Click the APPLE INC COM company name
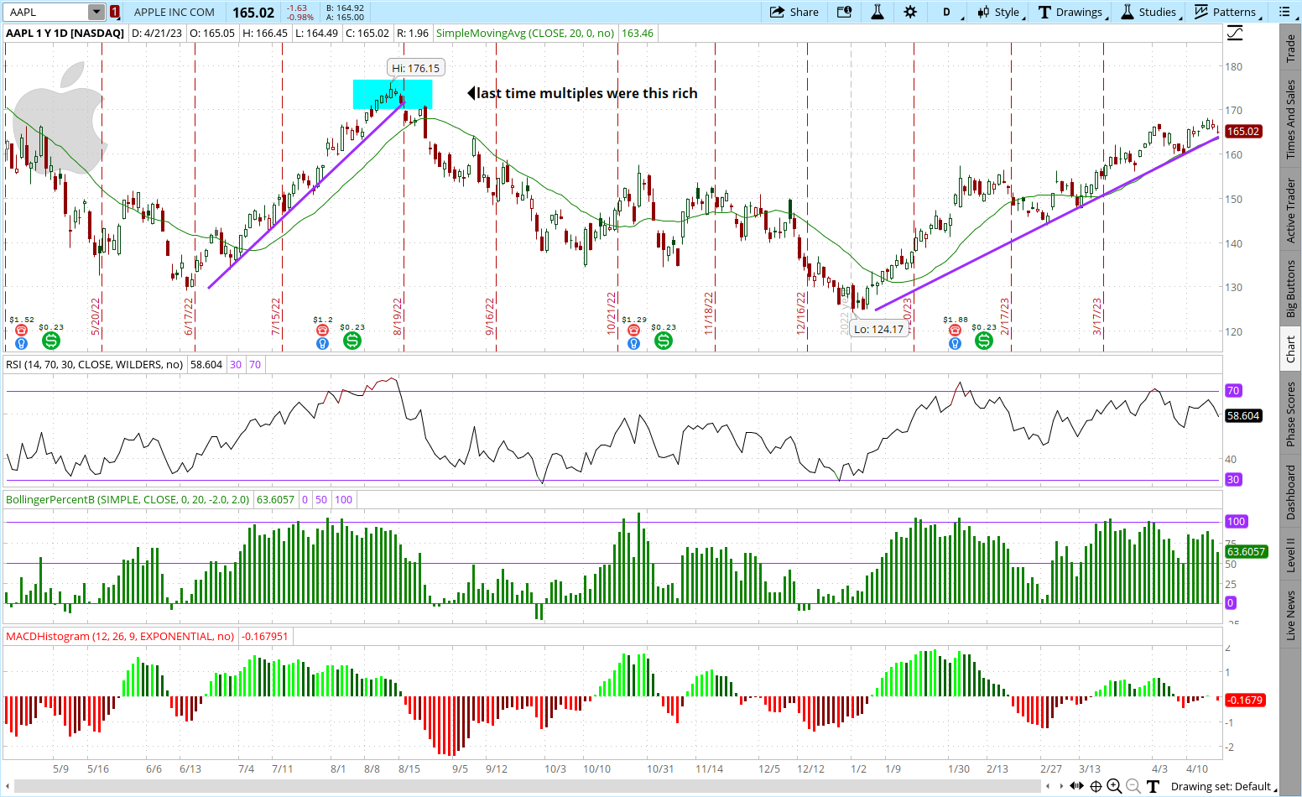Image resolution: width=1302 pixels, height=797 pixels. pyautogui.click(x=174, y=12)
